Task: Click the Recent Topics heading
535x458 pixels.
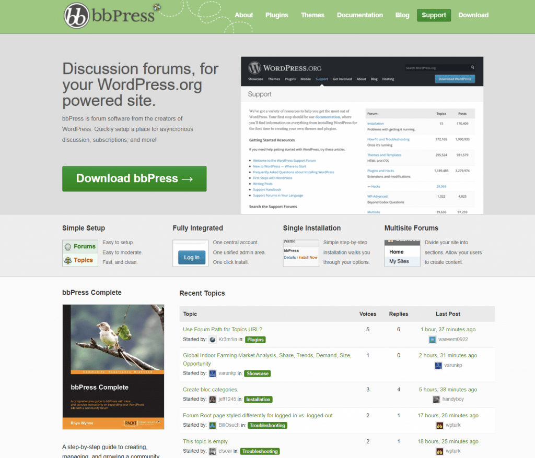Action: 202,293
